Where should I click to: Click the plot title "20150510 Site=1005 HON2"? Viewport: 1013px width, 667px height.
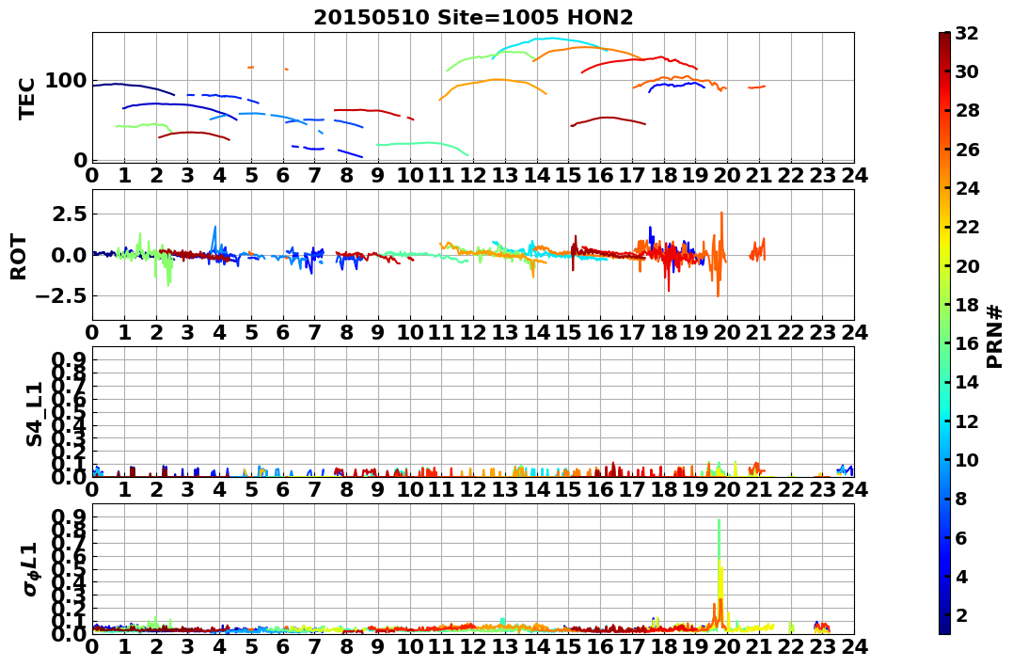473,18
